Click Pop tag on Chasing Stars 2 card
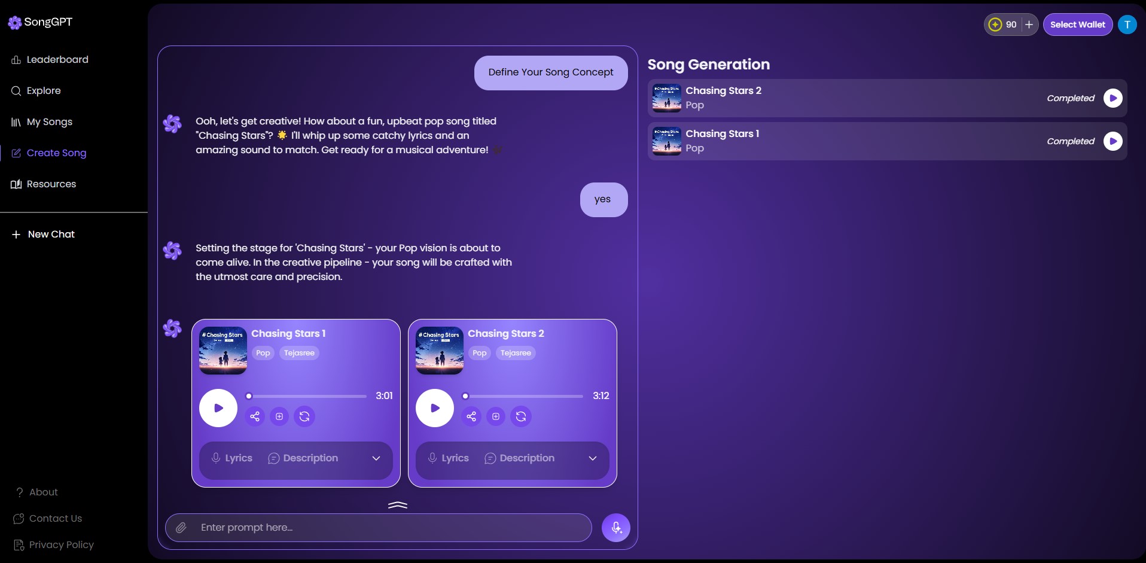The image size is (1146, 563). 480,353
